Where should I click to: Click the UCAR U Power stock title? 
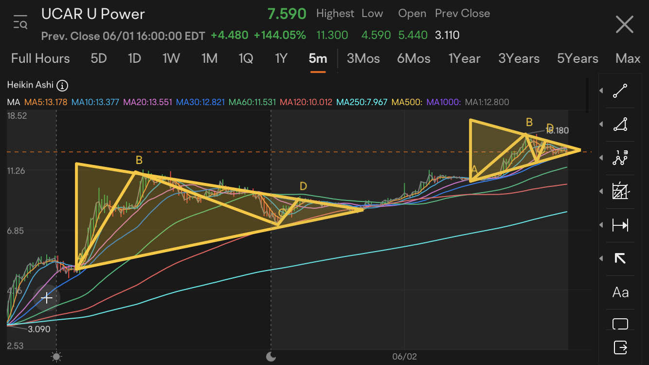93,14
